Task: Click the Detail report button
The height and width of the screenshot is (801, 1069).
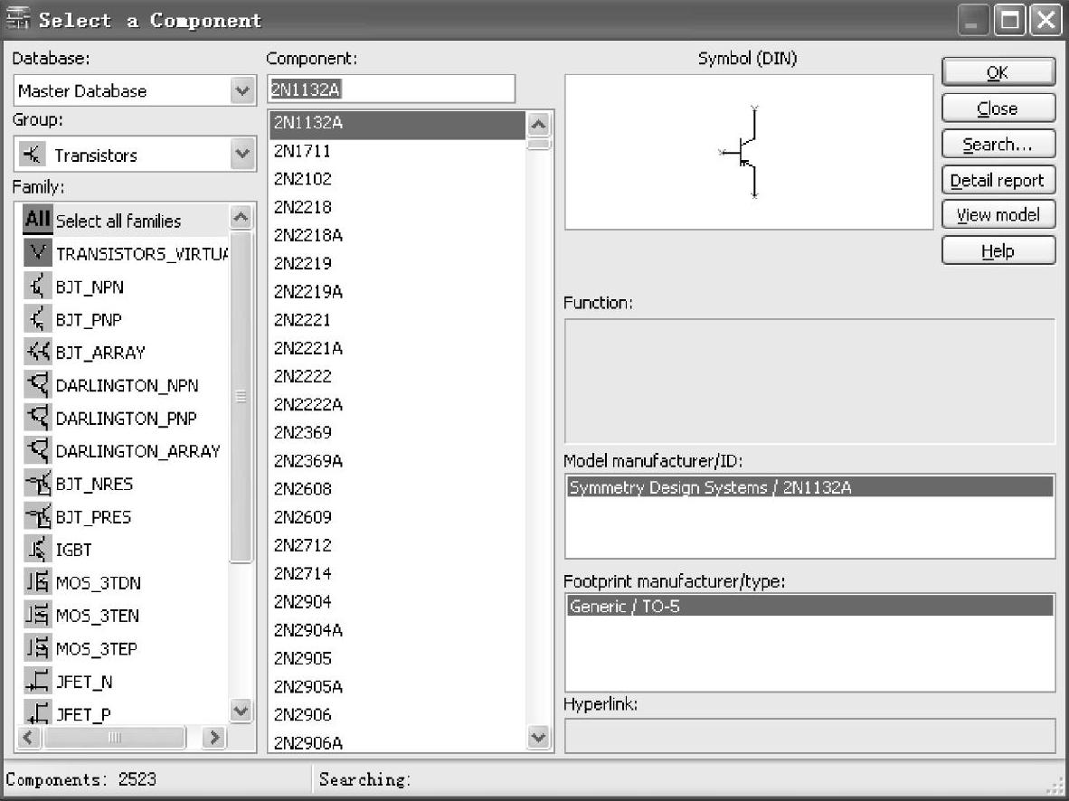Action: pos(998,181)
